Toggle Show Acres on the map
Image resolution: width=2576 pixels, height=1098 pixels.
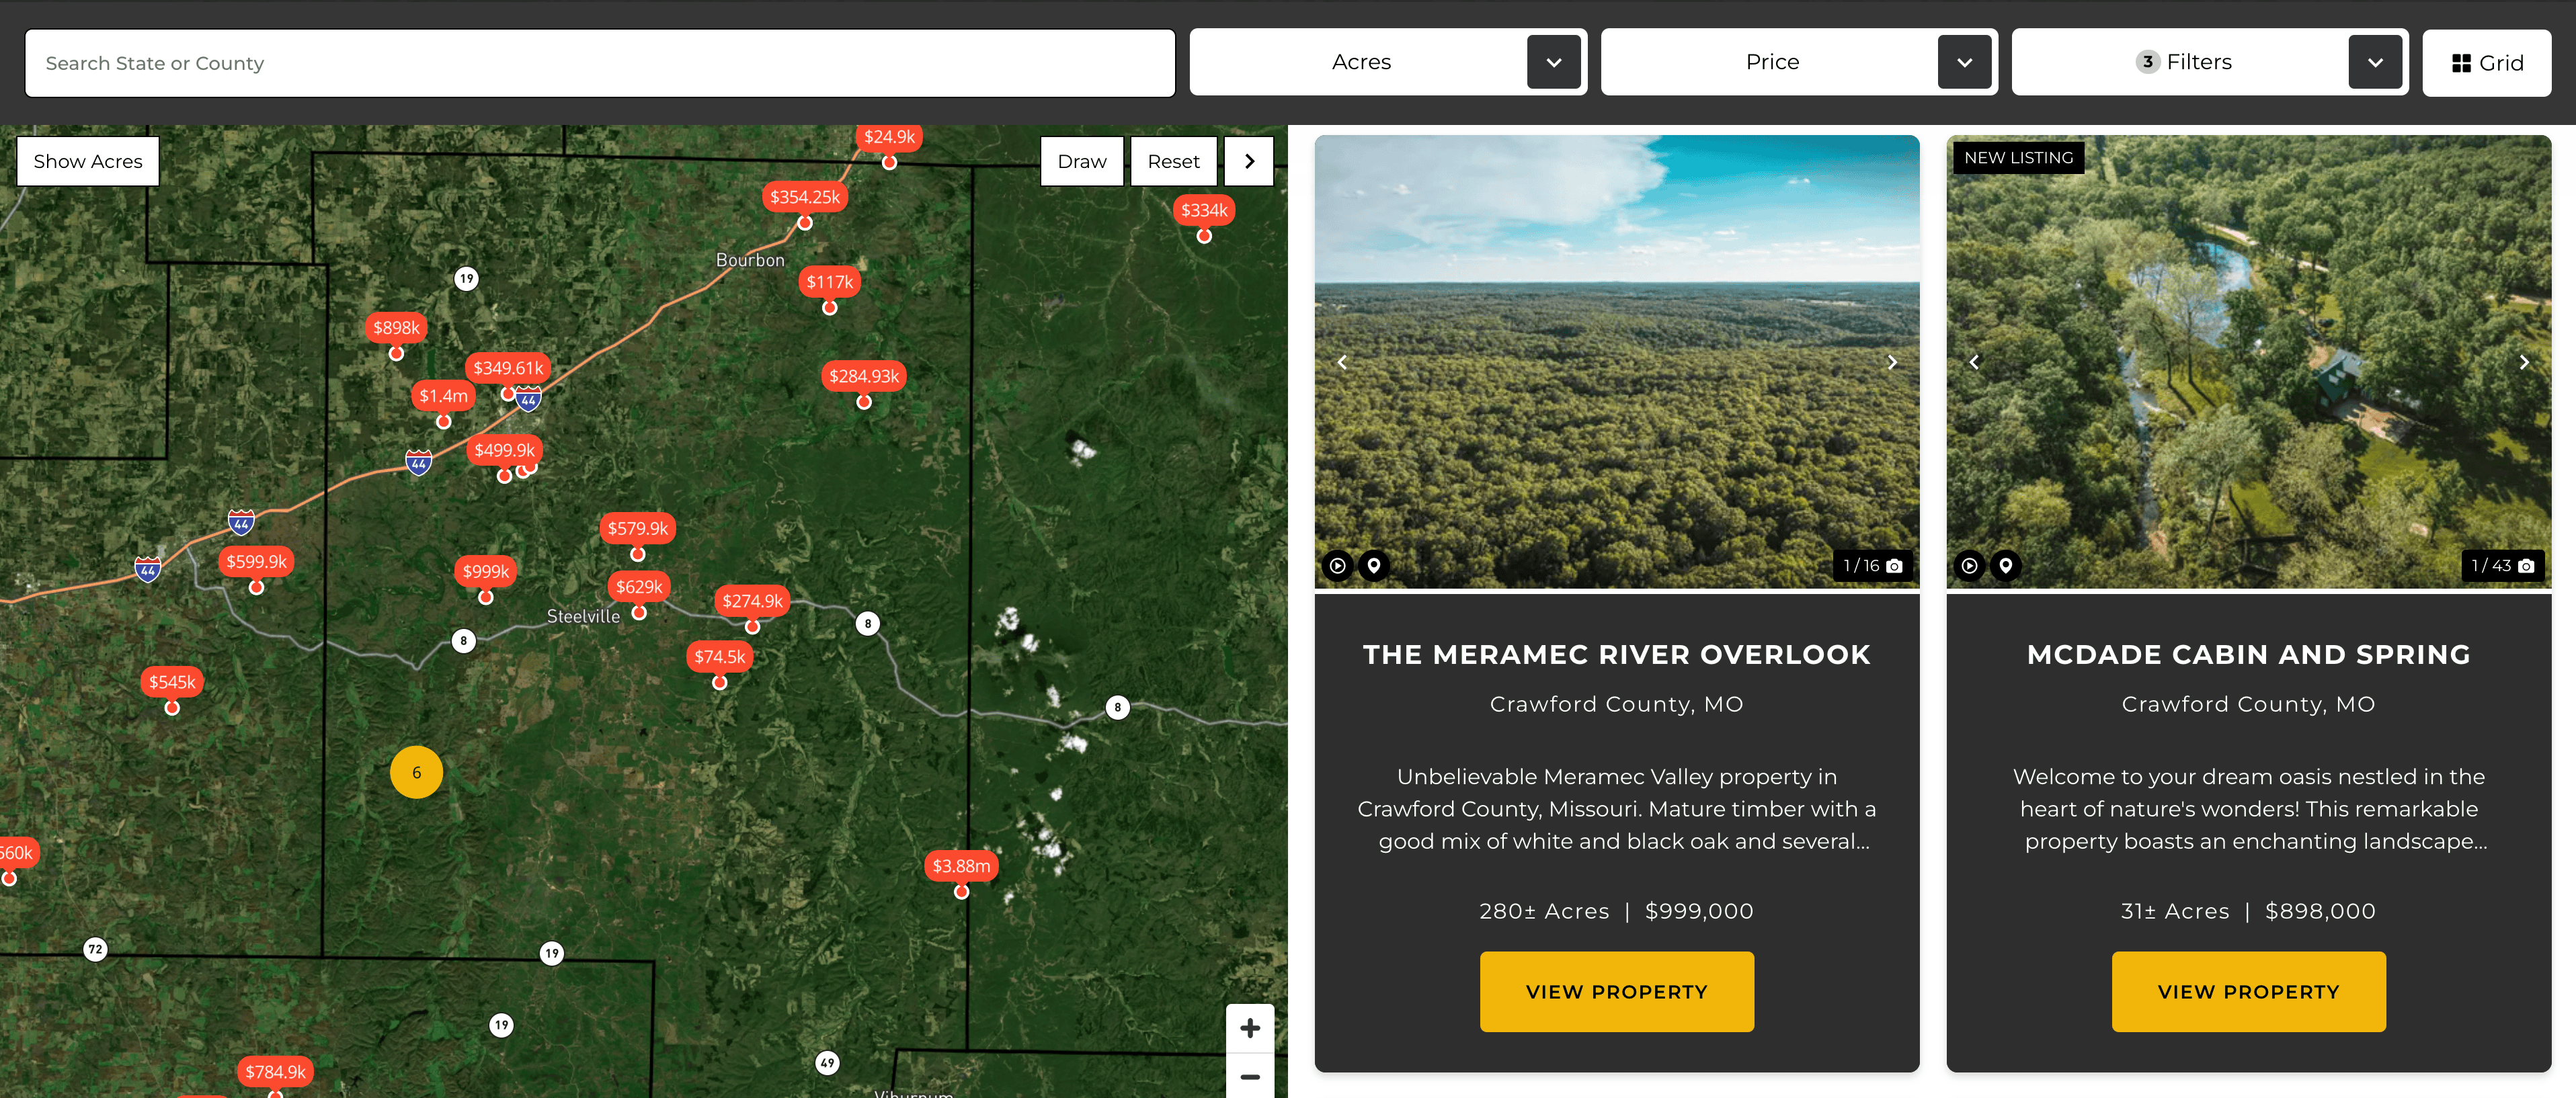pyautogui.click(x=88, y=161)
